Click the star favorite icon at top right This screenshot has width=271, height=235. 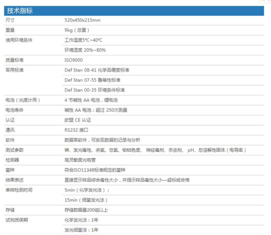tap(263, 1)
